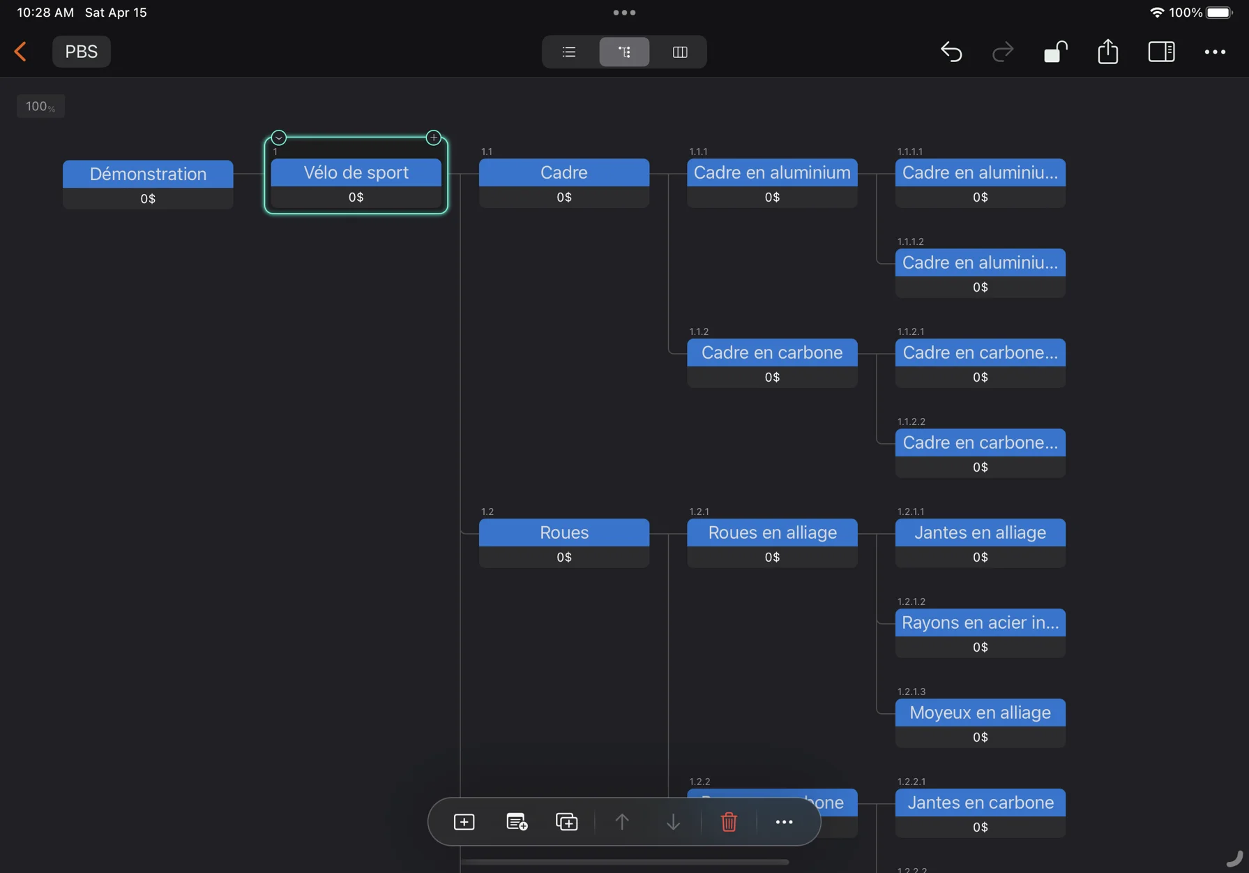Open bottom toolbar more options

784,822
